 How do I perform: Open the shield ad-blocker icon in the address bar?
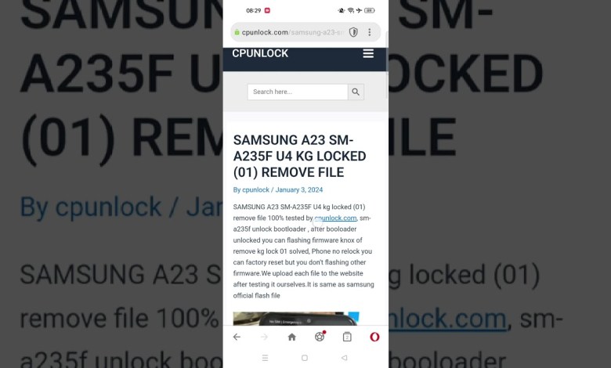[353, 32]
